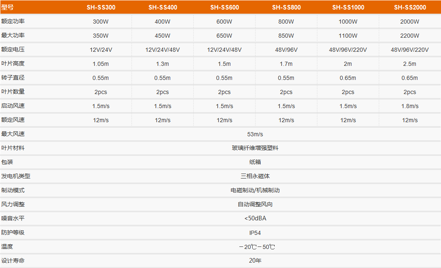Click the 1.8m/s startup wind speed
This screenshot has height=268, width=441.
click(x=410, y=106)
